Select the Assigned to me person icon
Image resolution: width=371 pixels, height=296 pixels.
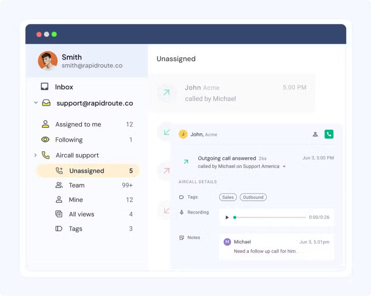[45, 124]
